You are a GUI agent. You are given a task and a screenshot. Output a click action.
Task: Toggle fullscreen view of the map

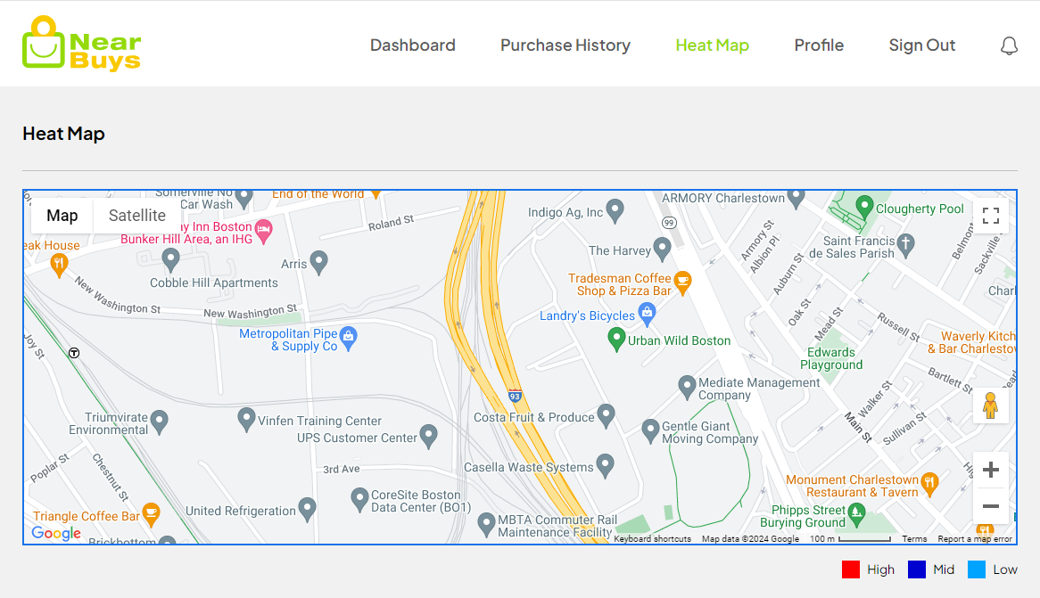click(990, 216)
